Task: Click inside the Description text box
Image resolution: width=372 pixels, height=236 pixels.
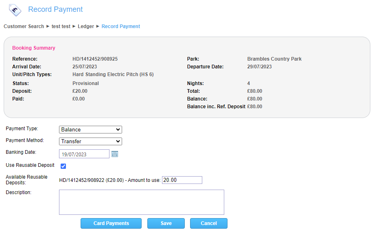Action: [x=141, y=202]
